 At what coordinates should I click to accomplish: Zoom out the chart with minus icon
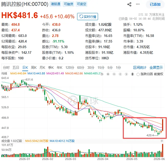coord(114,74)
